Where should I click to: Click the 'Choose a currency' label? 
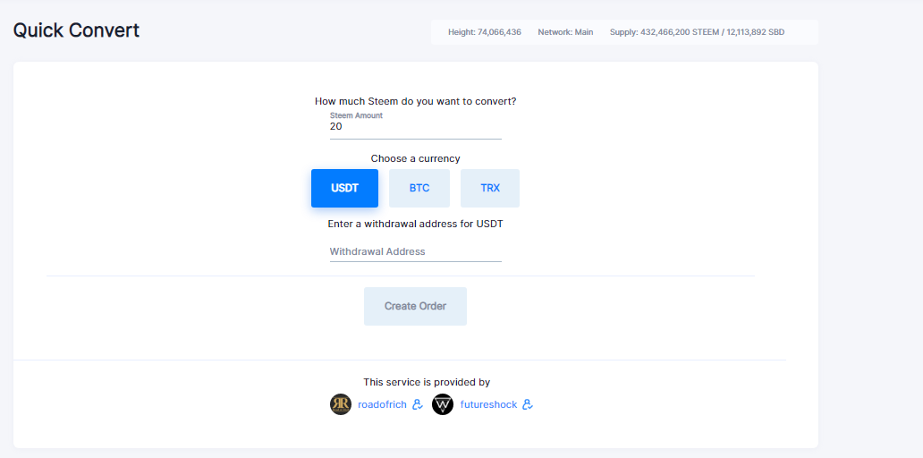point(416,158)
